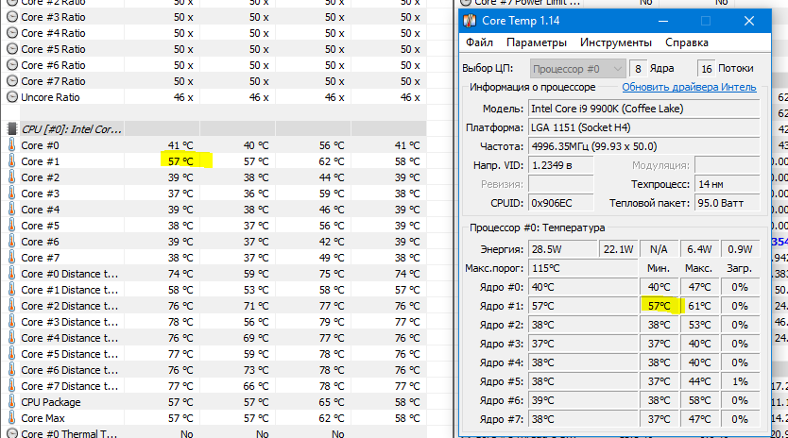
Task: Click the Ядро #6 maximum value 58°C
Action: pyautogui.click(x=699, y=400)
